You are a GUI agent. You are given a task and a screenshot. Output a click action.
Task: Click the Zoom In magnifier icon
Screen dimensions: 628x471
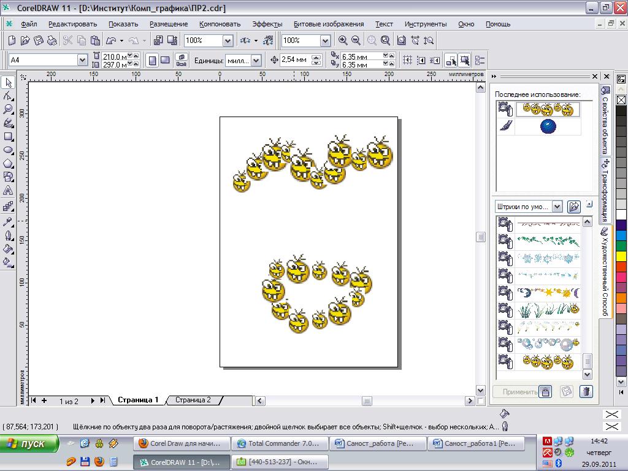click(343, 40)
